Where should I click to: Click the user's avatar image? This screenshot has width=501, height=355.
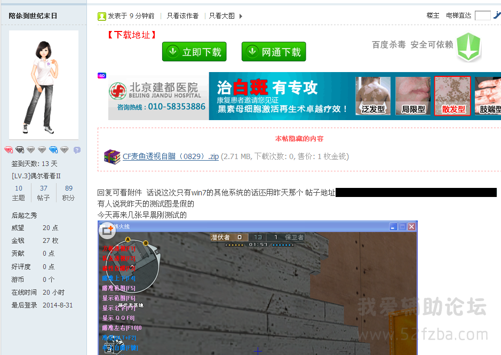pyautogui.click(x=44, y=85)
